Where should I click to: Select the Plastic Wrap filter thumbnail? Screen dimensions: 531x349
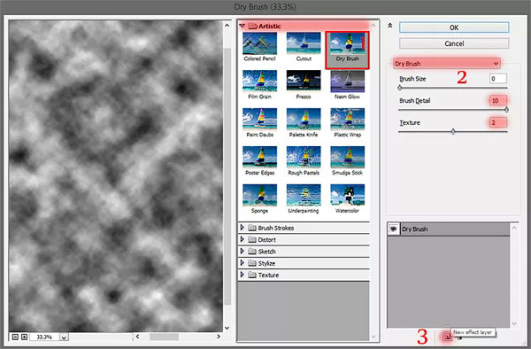347,120
